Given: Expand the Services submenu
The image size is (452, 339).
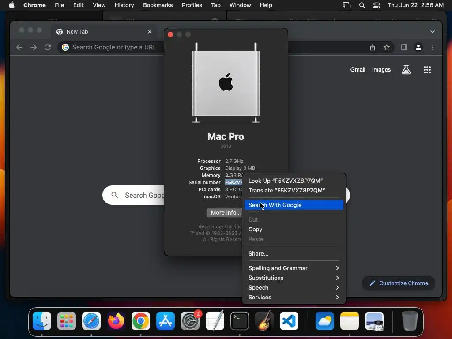Looking at the screenshot, I should pos(294,297).
